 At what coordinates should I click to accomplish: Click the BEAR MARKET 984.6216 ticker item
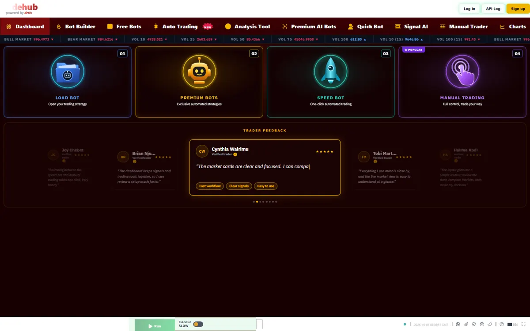[x=93, y=40]
